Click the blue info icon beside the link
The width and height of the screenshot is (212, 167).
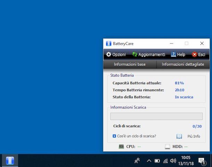(x=114, y=136)
